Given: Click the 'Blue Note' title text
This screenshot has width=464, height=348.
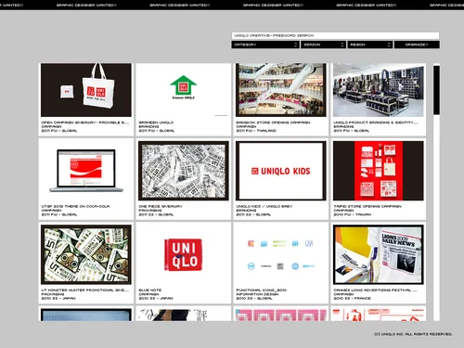Looking at the screenshot, I should (150, 290).
